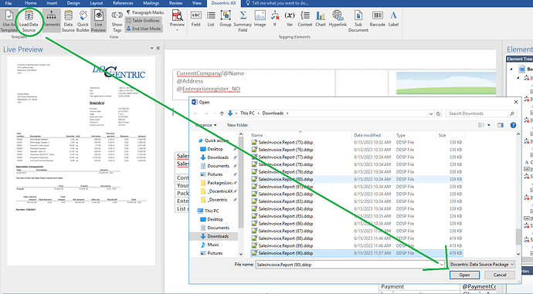This screenshot has width=533, height=294.
Task: Toggle End User Mode
Action: click(144, 29)
